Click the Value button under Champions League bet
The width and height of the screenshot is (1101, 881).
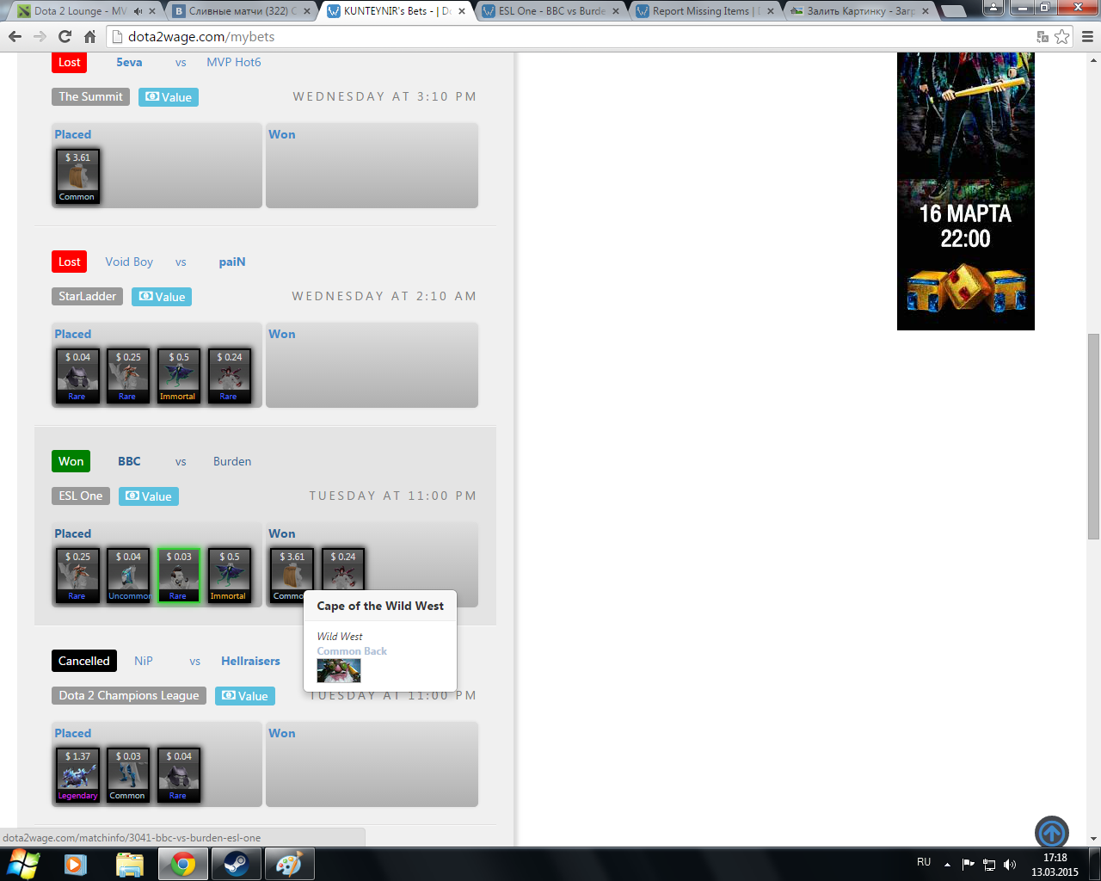pyautogui.click(x=245, y=696)
